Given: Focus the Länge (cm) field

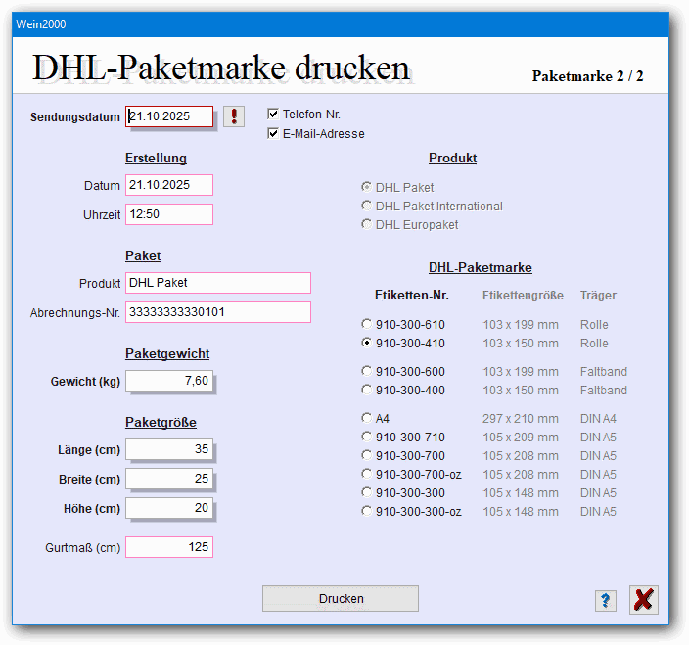Looking at the screenshot, I should pos(169,449).
